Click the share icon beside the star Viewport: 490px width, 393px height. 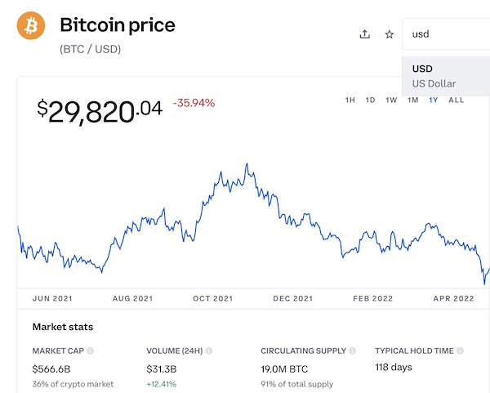tap(365, 34)
